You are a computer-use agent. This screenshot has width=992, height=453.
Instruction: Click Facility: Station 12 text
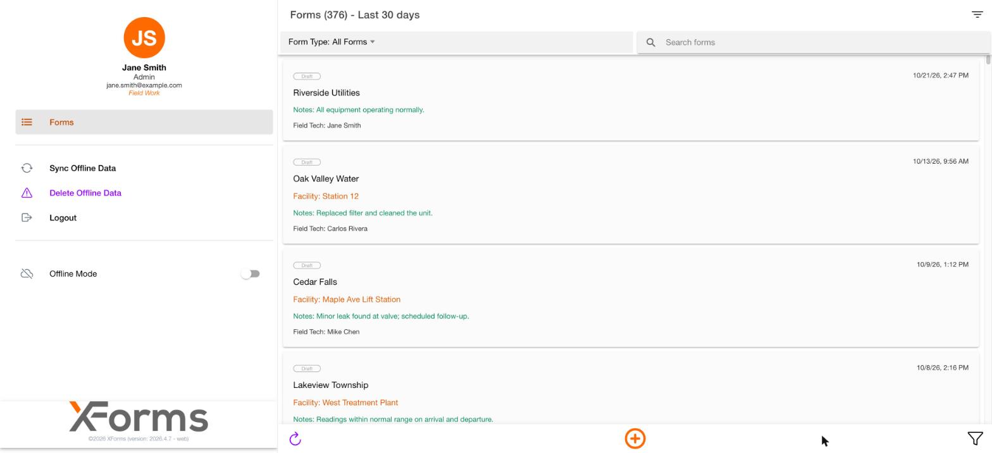click(x=326, y=196)
